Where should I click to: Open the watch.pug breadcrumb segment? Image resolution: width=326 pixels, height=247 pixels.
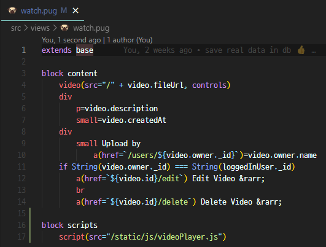tap(91, 28)
